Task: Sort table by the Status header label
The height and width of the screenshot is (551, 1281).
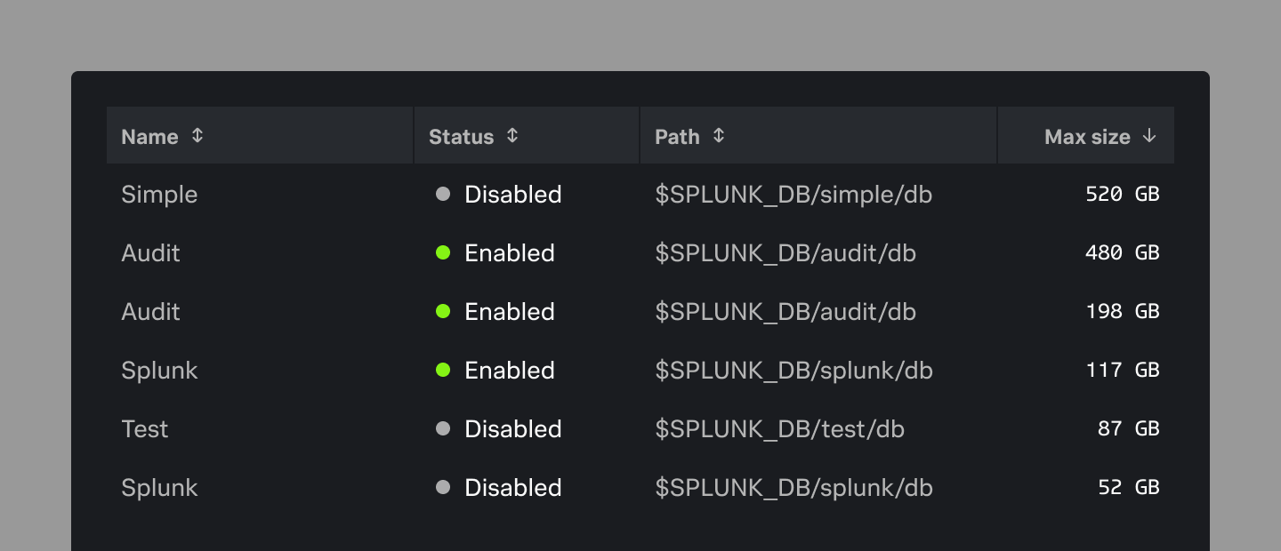Action: 461,137
